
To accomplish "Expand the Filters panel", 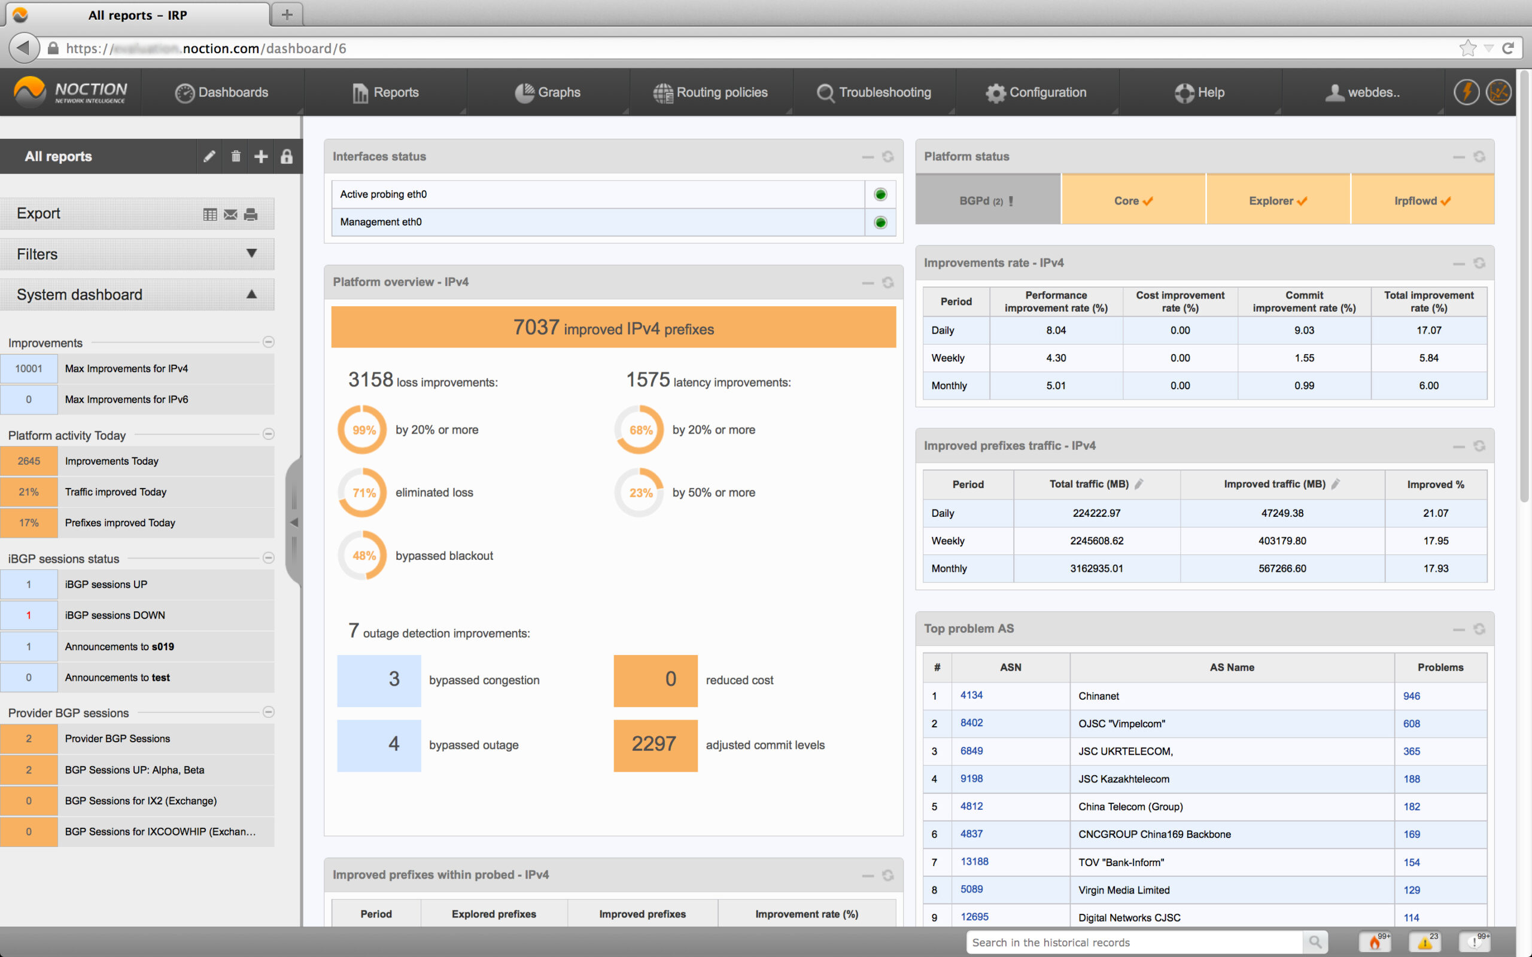I will point(251,254).
